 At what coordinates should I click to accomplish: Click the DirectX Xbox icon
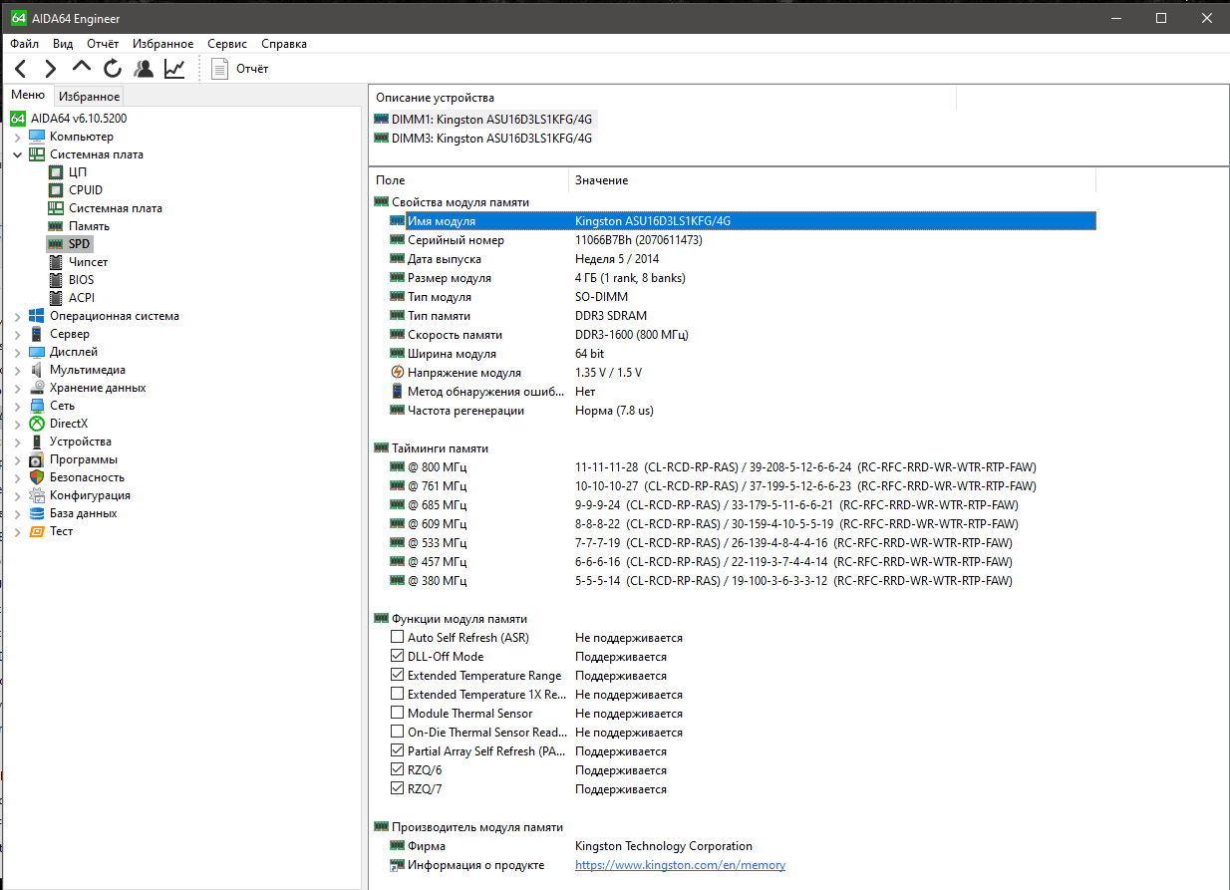pyautogui.click(x=37, y=424)
